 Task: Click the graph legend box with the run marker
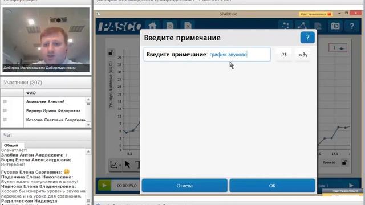point(338,48)
